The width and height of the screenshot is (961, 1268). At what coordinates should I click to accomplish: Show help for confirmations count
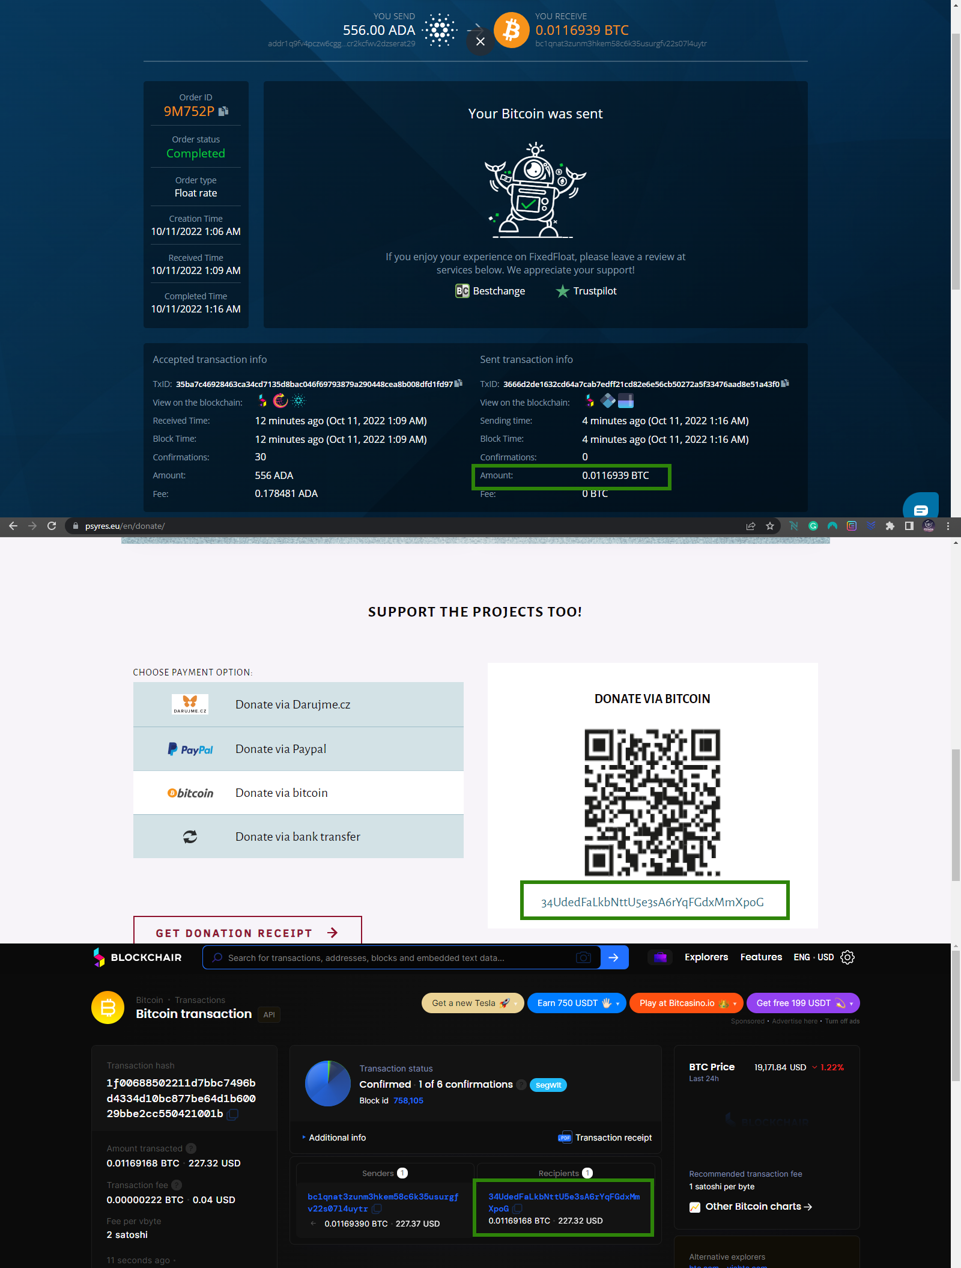pos(521,1085)
